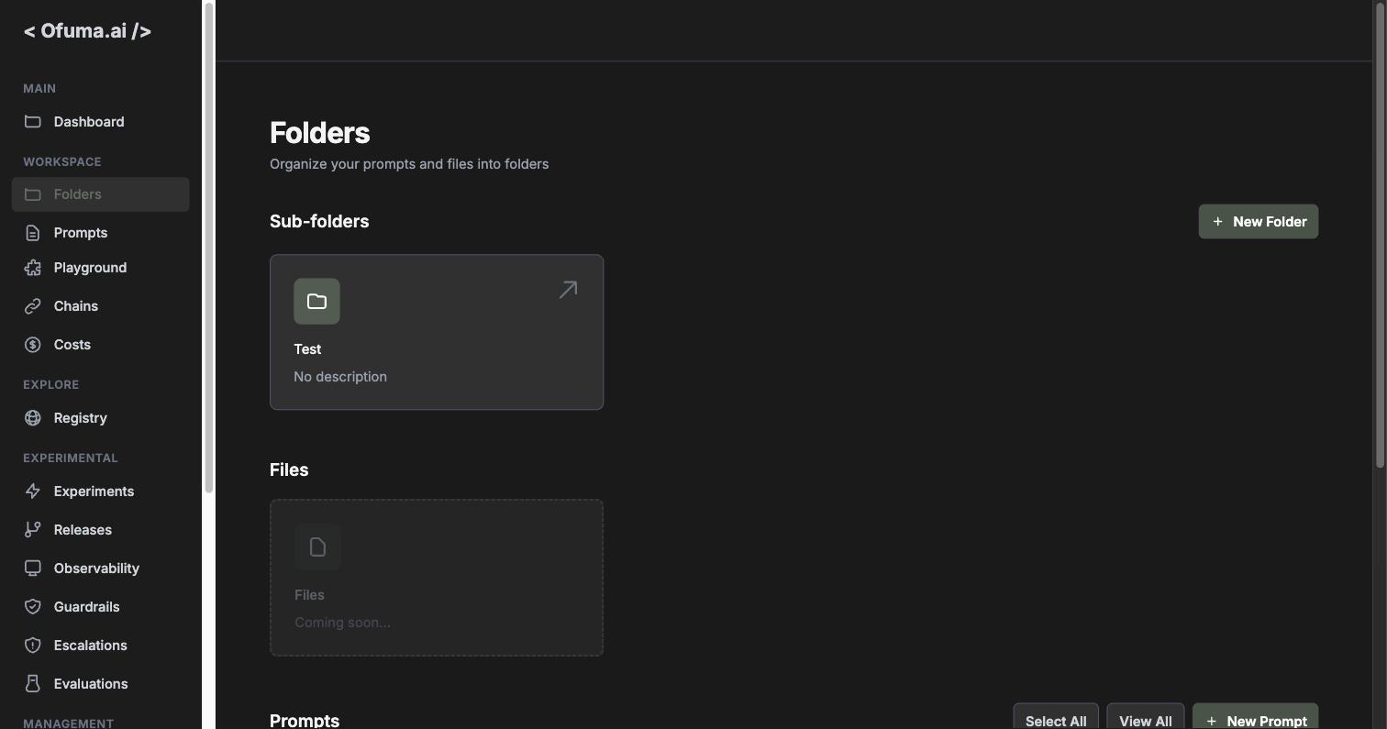1387x729 pixels.
Task: Click the Playground puzzle-piece icon
Action: click(33, 268)
